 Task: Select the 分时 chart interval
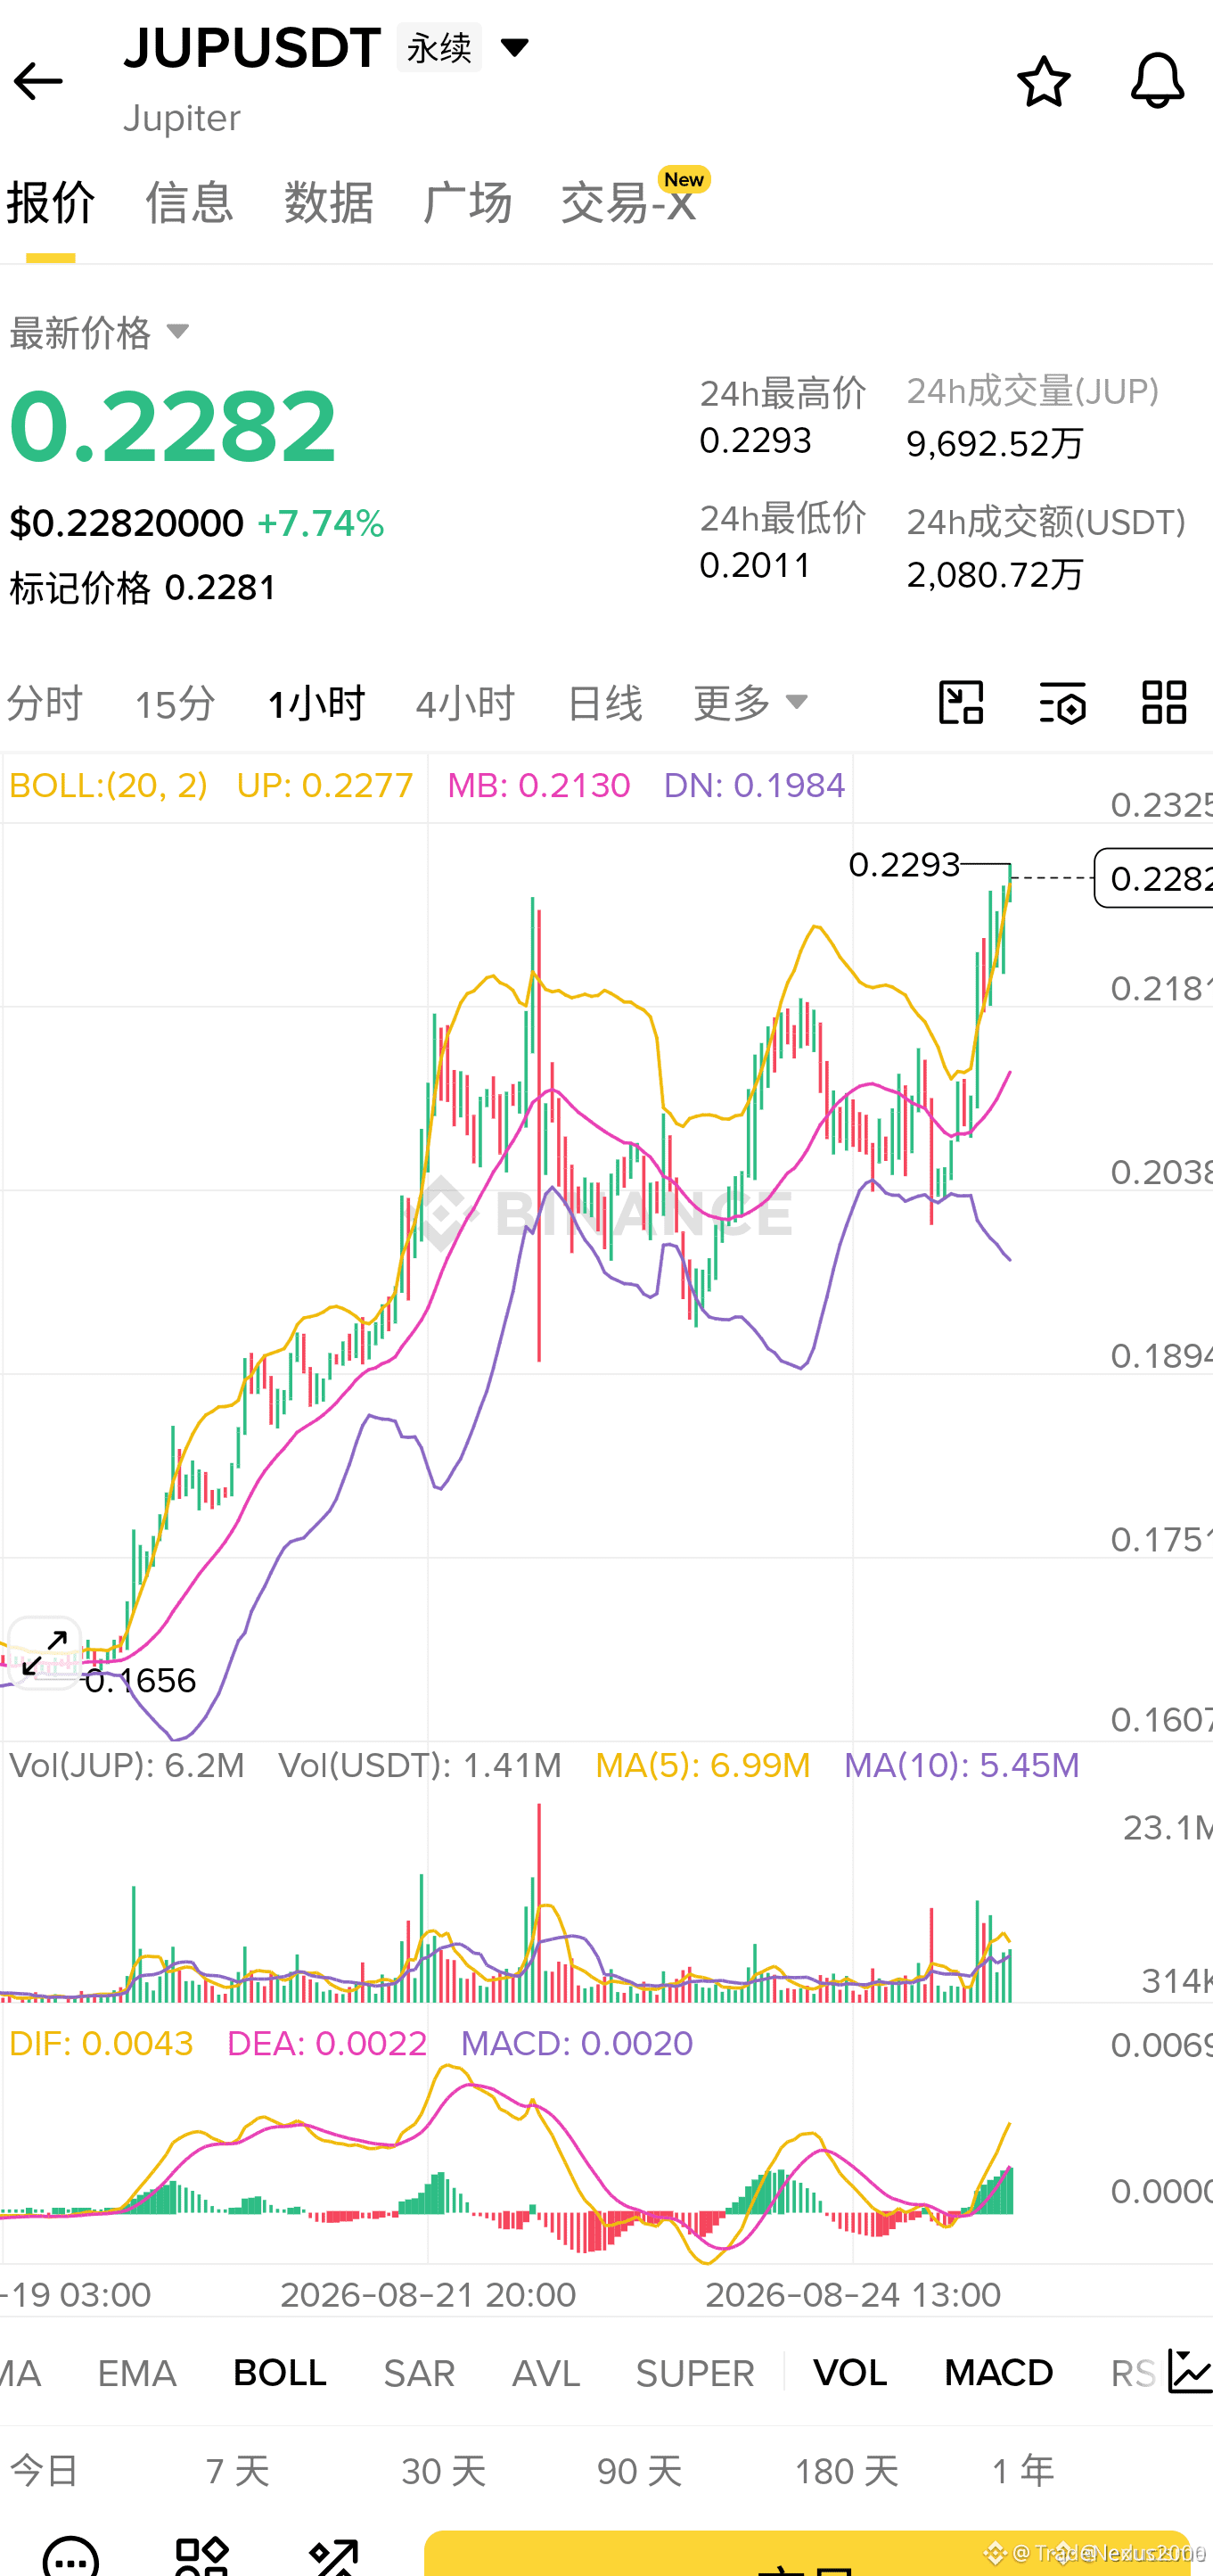click(44, 704)
